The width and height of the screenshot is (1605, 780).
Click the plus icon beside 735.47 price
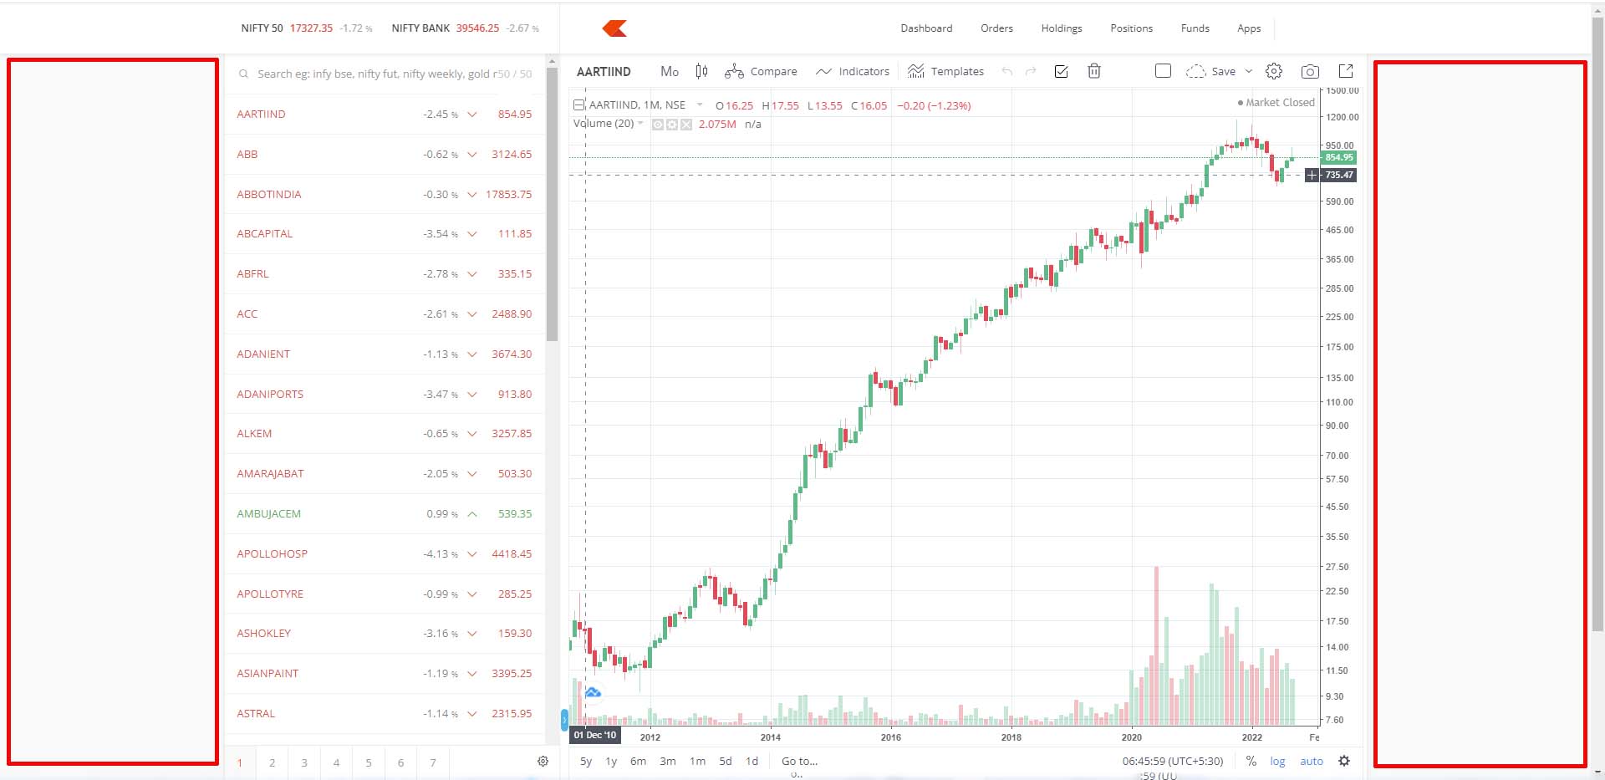(x=1312, y=175)
